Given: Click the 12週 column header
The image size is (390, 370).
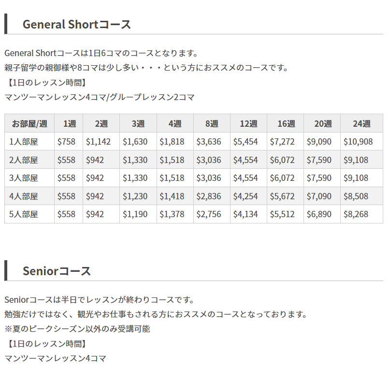Looking at the screenshot, I should coord(248,123).
